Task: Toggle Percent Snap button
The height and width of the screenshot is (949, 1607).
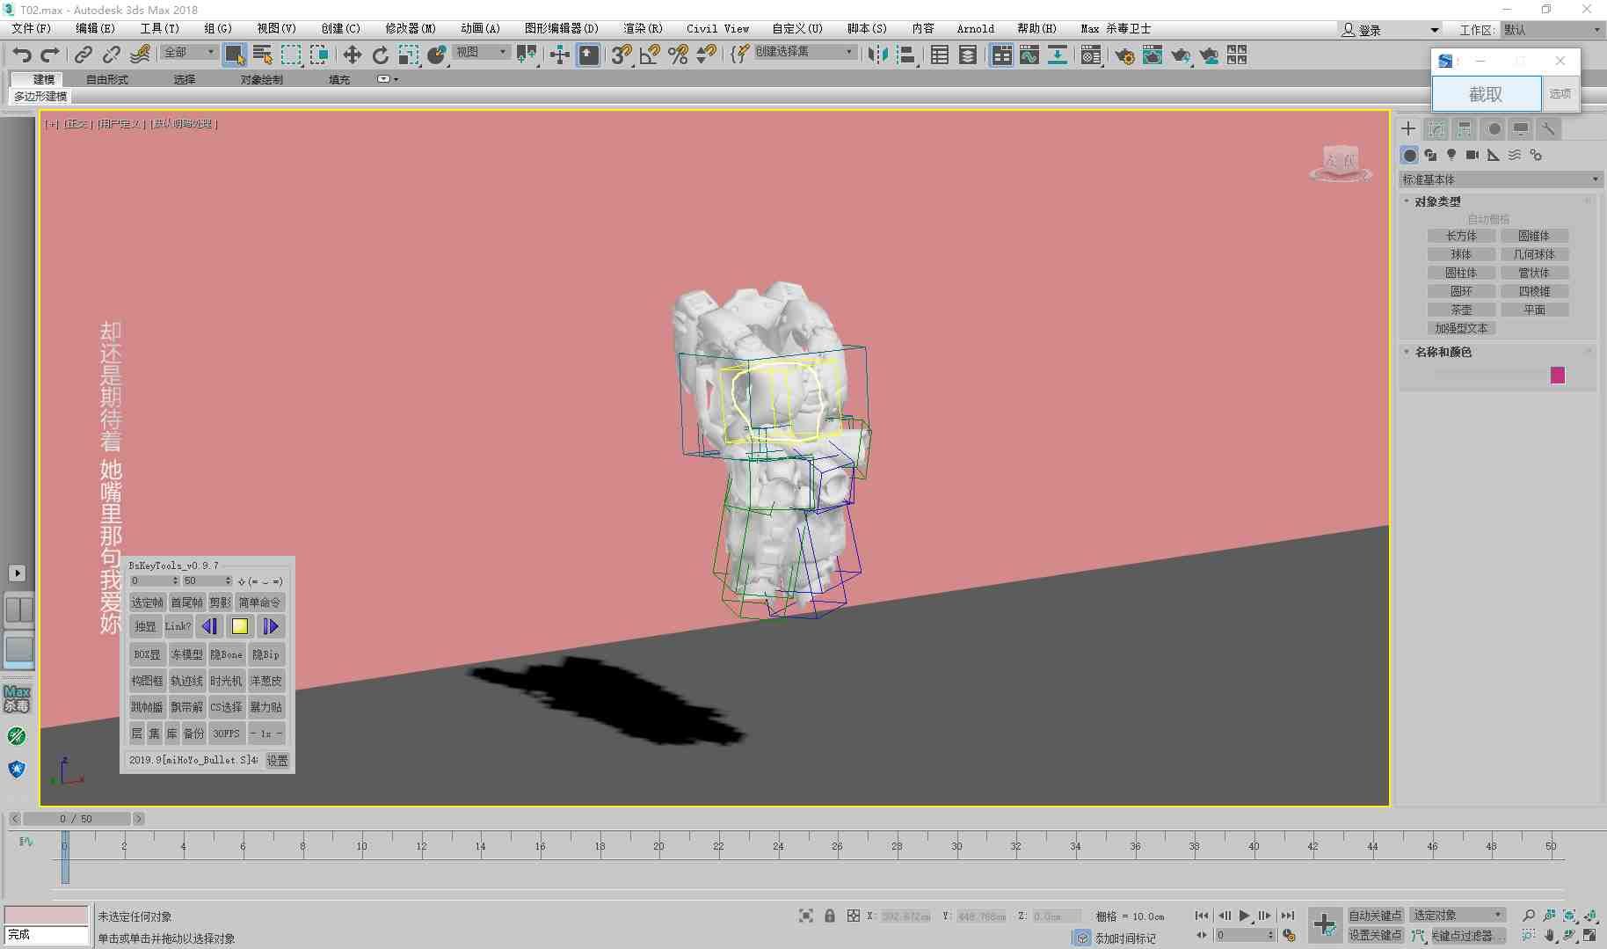Action: [x=678, y=55]
